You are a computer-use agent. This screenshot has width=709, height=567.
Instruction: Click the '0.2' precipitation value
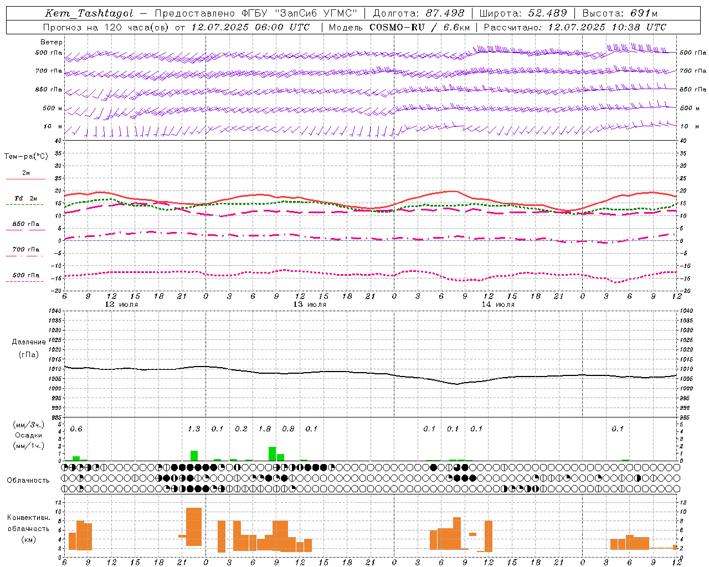point(241,429)
